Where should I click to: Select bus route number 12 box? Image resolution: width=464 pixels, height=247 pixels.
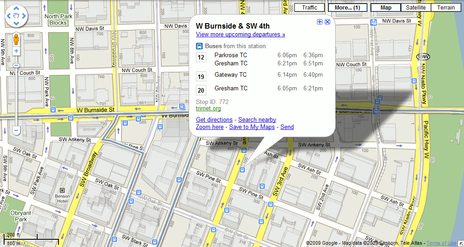[x=201, y=58]
